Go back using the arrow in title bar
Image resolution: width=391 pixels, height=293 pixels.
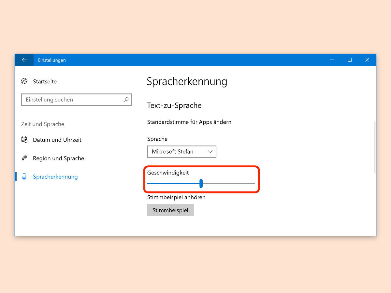coord(24,60)
